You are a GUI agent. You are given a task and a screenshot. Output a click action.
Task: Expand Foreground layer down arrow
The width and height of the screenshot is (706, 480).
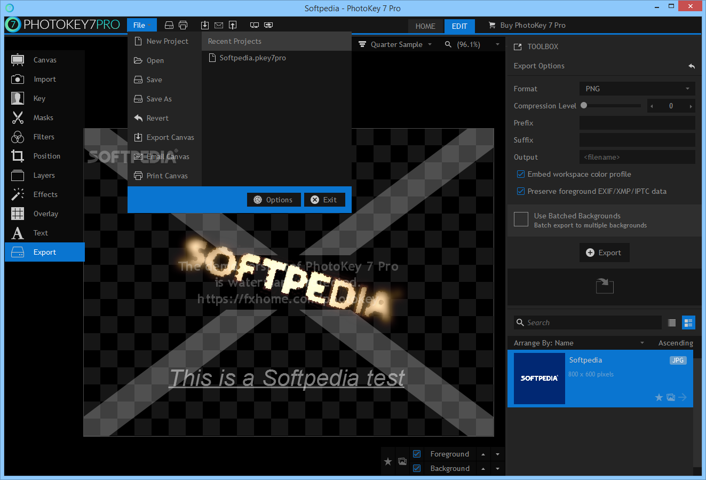(x=497, y=454)
